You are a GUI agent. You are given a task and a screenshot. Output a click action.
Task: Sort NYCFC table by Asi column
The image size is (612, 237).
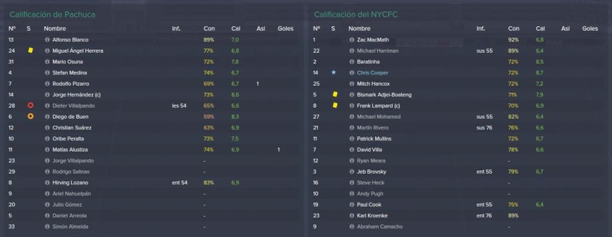tap(565, 29)
